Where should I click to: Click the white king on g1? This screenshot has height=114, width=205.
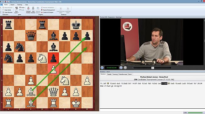click(76, 103)
